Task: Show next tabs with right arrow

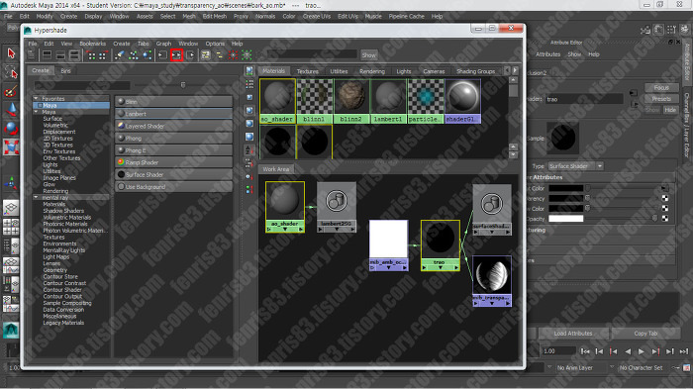Action: (x=515, y=70)
